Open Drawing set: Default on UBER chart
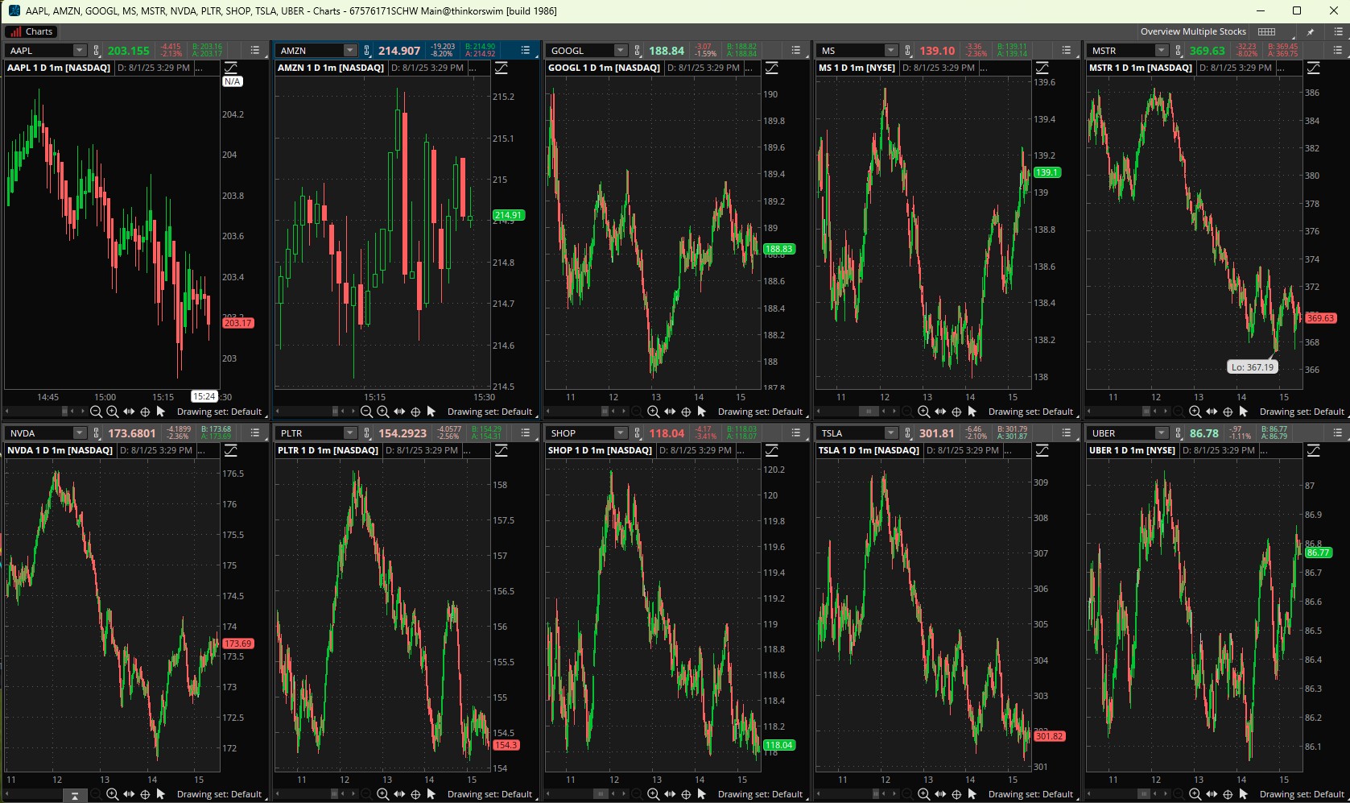Image resolution: width=1350 pixels, height=803 pixels. [1302, 794]
